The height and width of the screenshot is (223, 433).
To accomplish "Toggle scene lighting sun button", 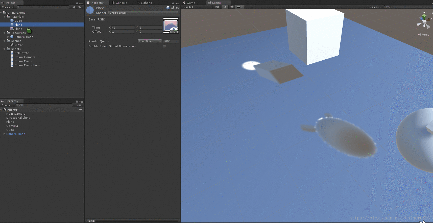I will pyautogui.click(x=225, y=7).
